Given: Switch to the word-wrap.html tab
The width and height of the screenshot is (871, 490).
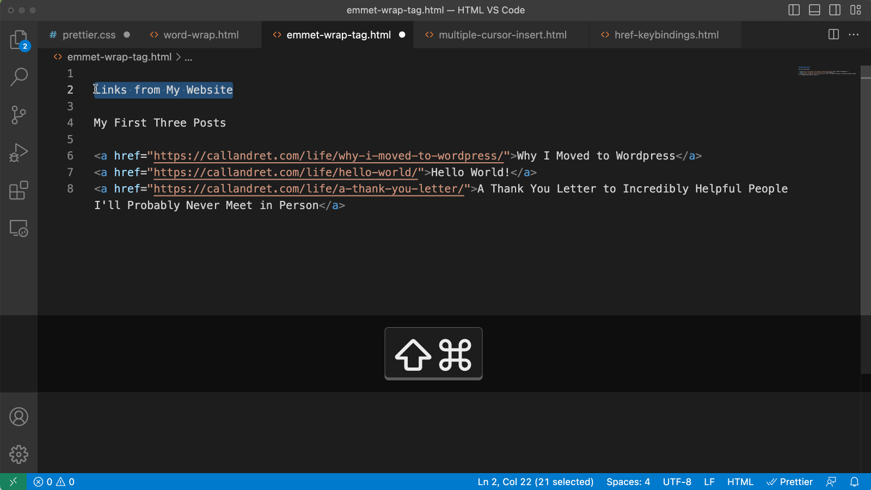Looking at the screenshot, I should [x=201, y=35].
